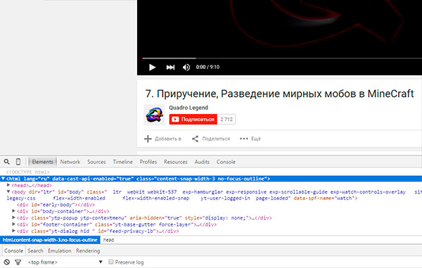
Task: Open the drawer Rendering tab
Action: click(x=88, y=251)
